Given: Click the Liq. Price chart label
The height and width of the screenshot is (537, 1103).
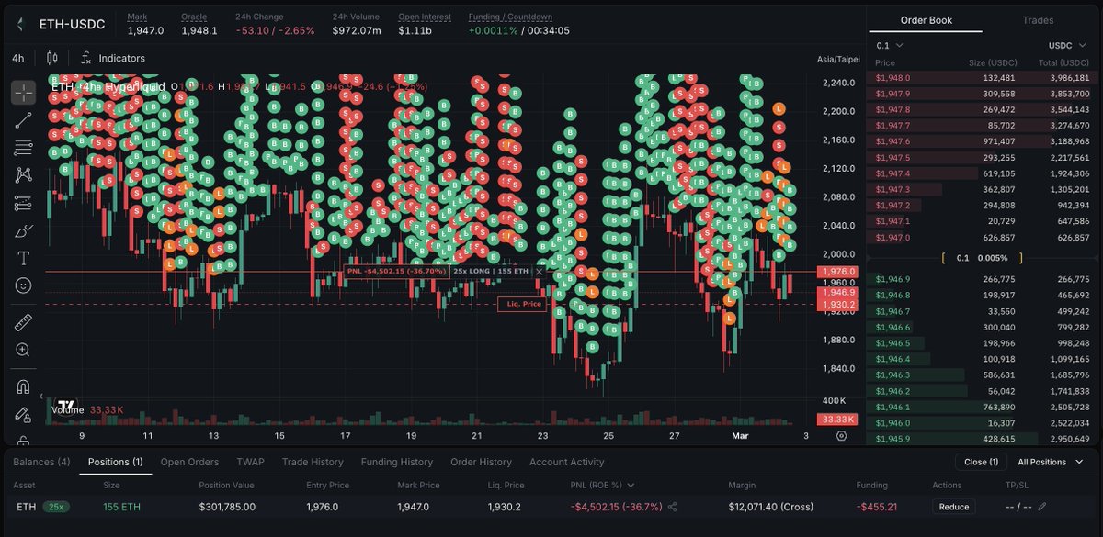Looking at the screenshot, I should (x=522, y=304).
